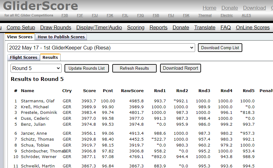The height and width of the screenshot is (168, 273).
Task: Click Janzer's RawScore value 4913.4
Action: (136, 133)
